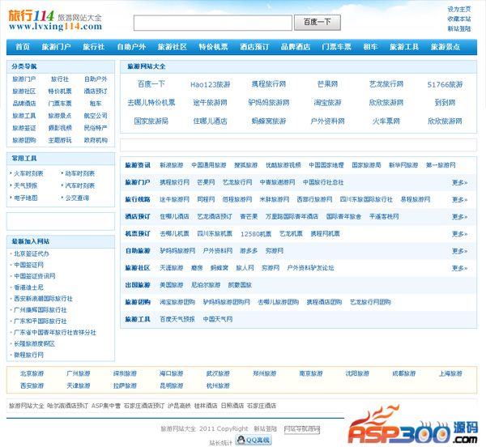Expand 更多» in the 旅行线路 row

coord(459,199)
